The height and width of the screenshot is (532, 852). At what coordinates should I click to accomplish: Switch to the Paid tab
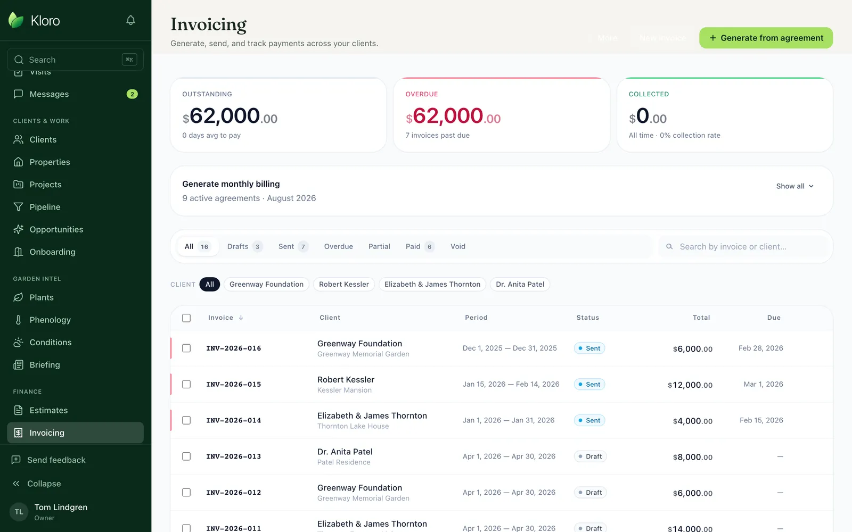click(420, 246)
